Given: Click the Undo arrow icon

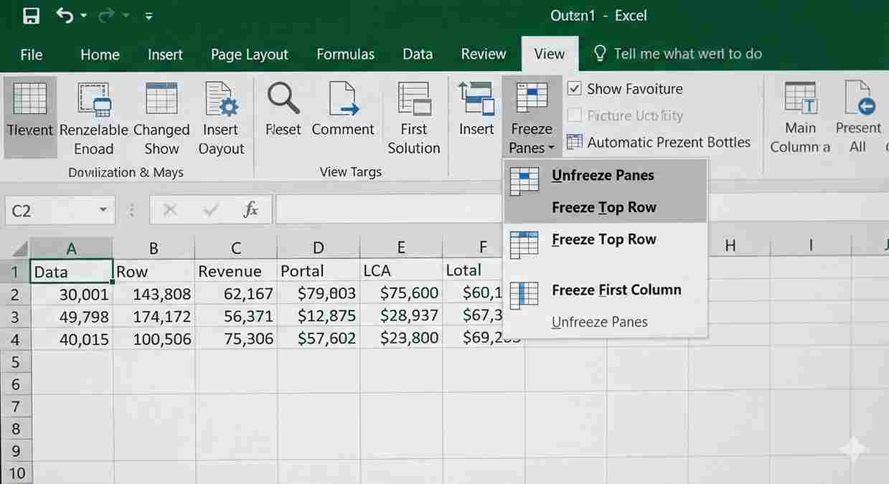Looking at the screenshot, I should point(65,16).
